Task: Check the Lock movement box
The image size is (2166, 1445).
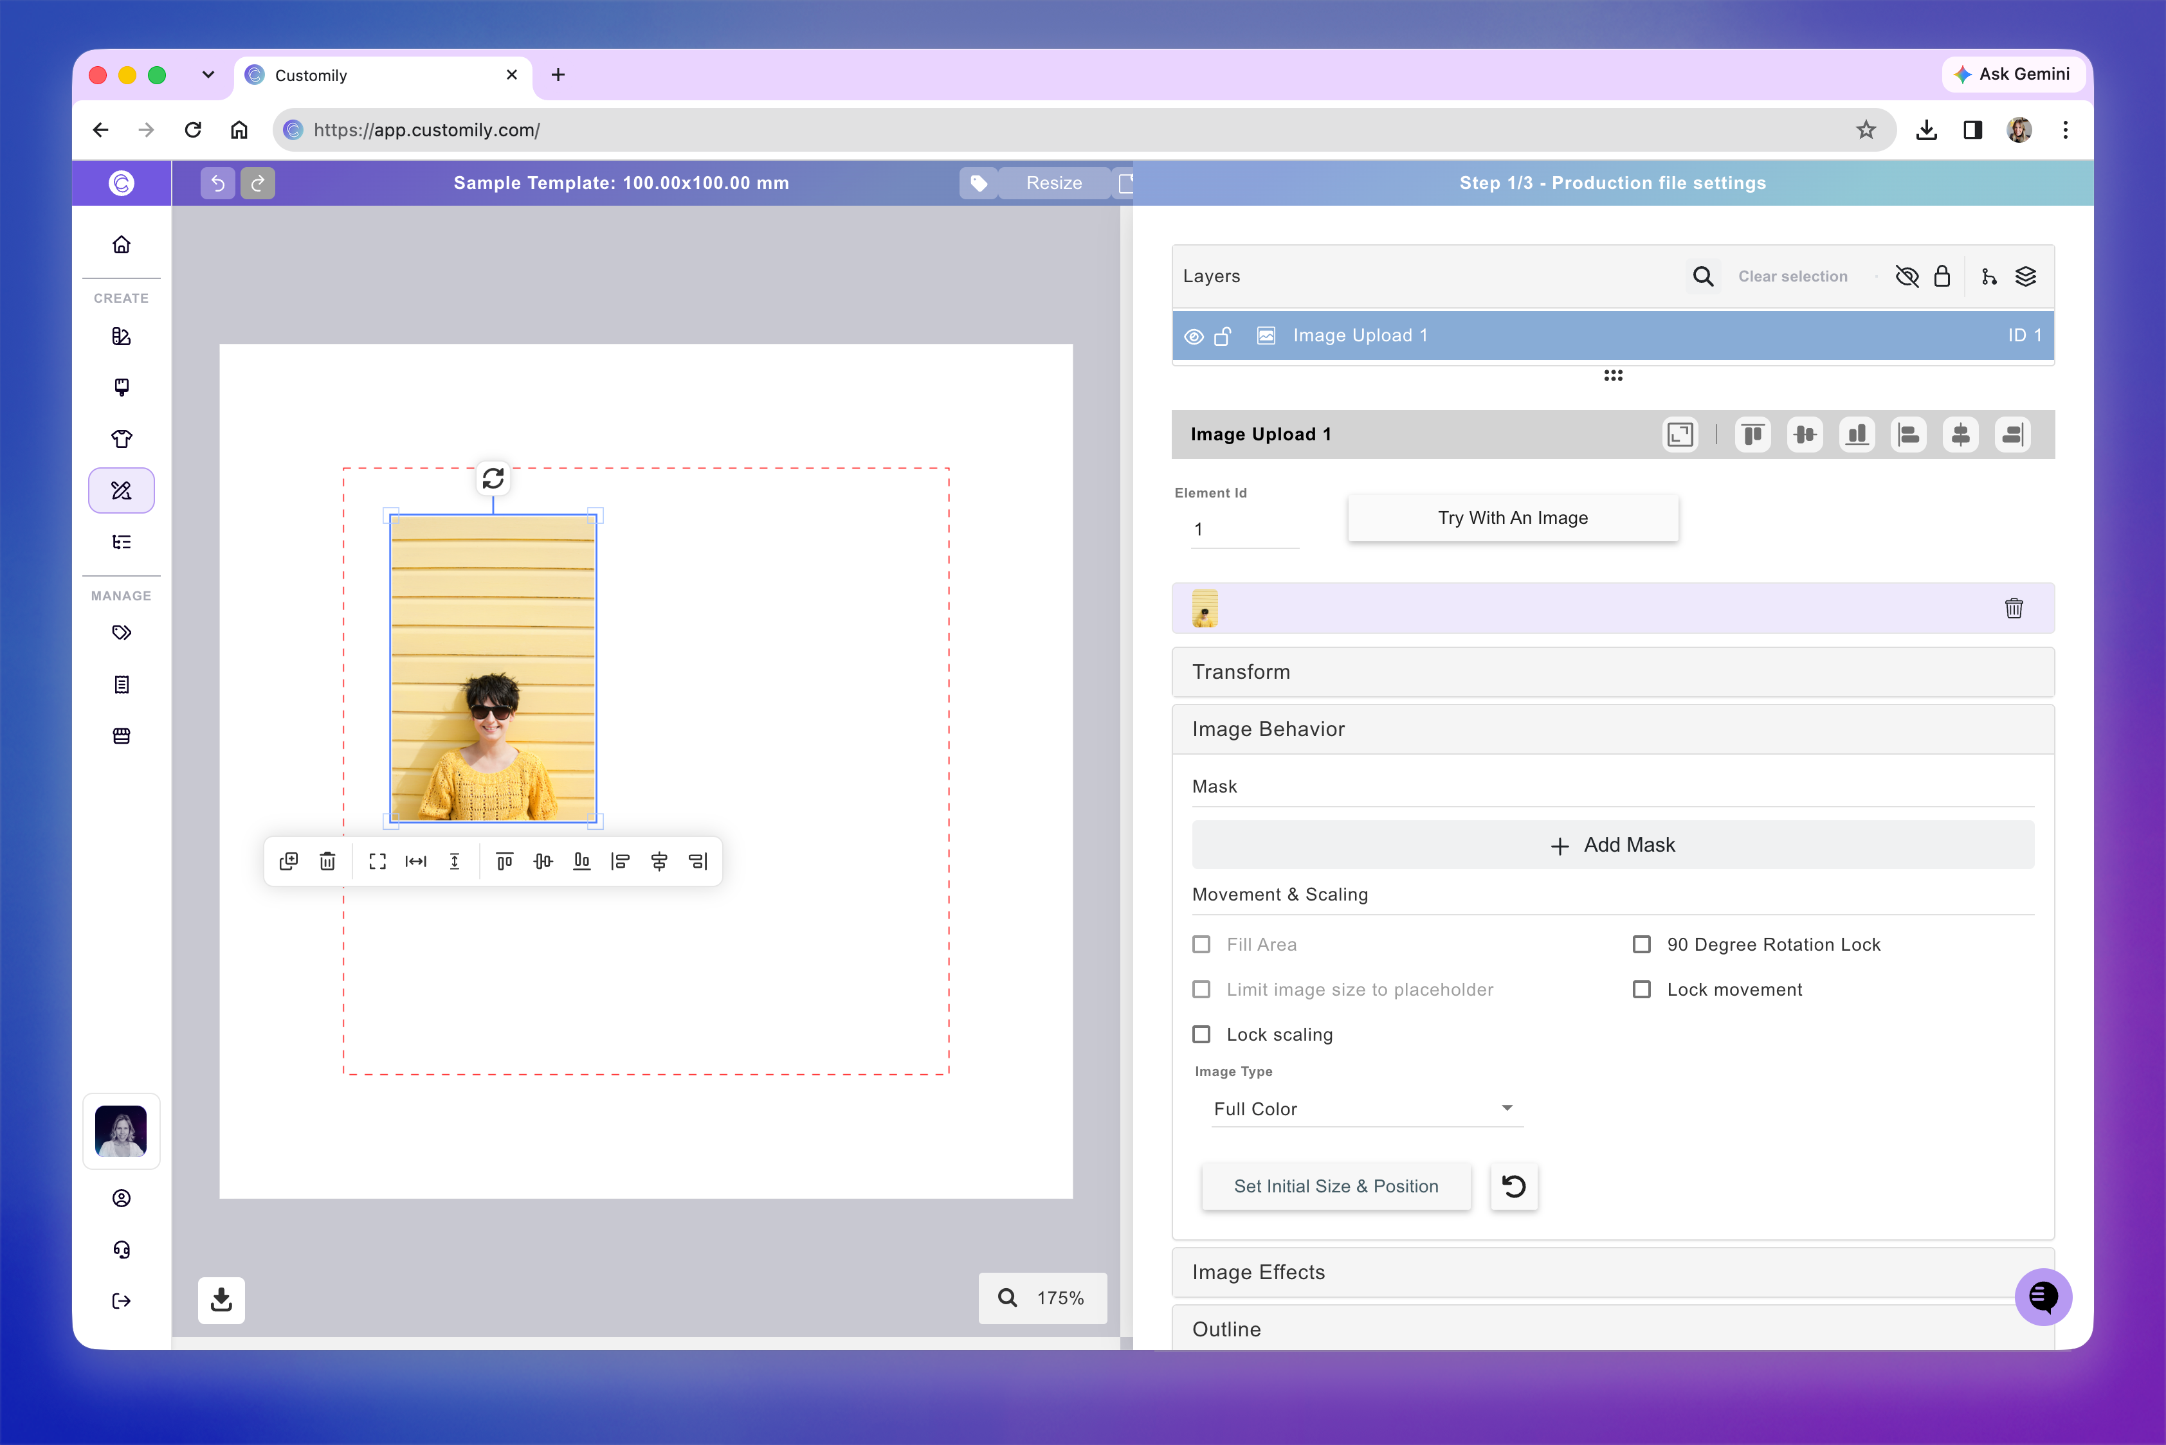Action: pyautogui.click(x=1641, y=990)
